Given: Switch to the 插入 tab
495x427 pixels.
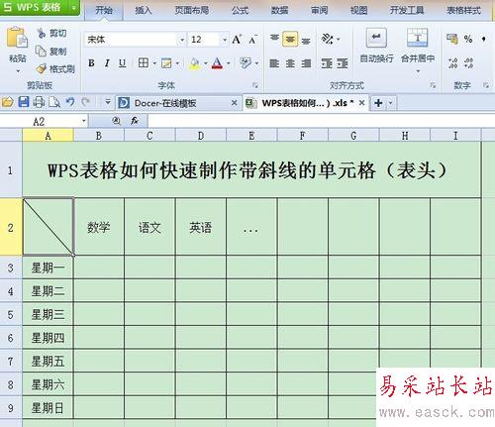Looking at the screenshot, I should click(x=143, y=10).
